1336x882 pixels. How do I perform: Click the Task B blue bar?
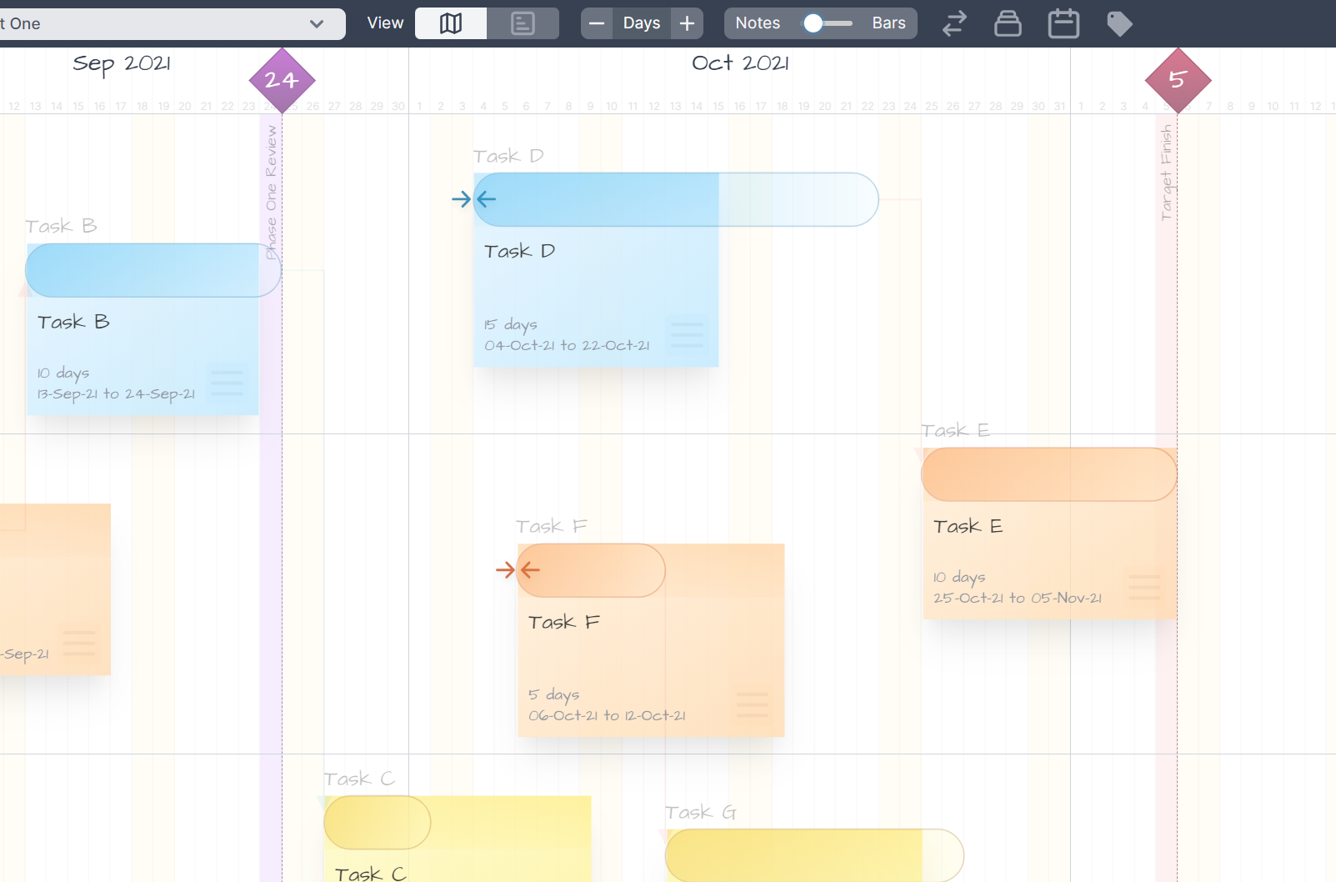[x=153, y=270]
